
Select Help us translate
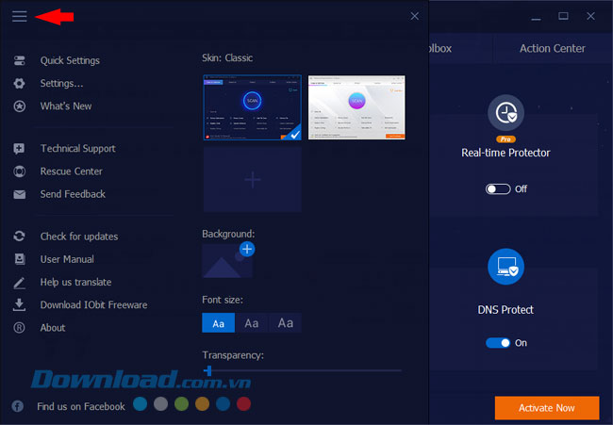click(75, 282)
